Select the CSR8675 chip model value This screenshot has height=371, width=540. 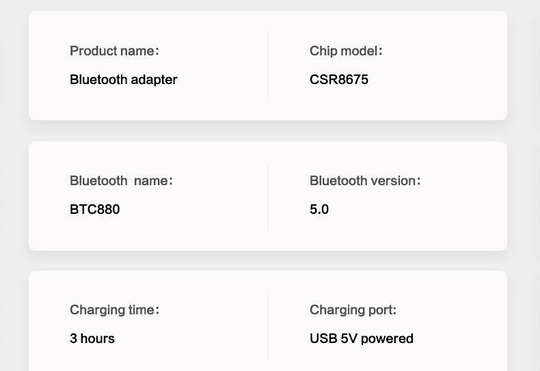[x=339, y=80]
